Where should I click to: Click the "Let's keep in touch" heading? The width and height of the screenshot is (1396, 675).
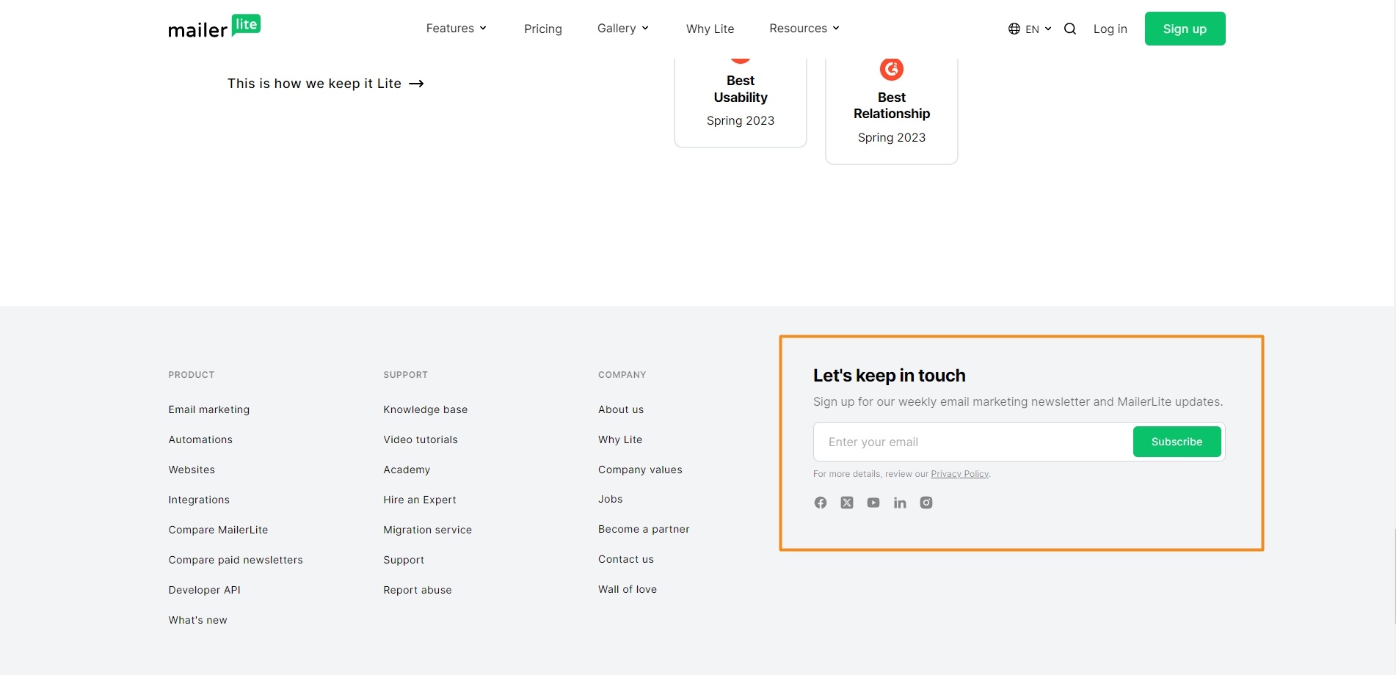point(890,376)
